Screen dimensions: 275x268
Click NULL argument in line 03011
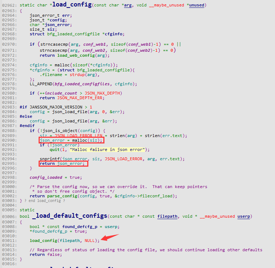pyautogui.click(x=90, y=241)
